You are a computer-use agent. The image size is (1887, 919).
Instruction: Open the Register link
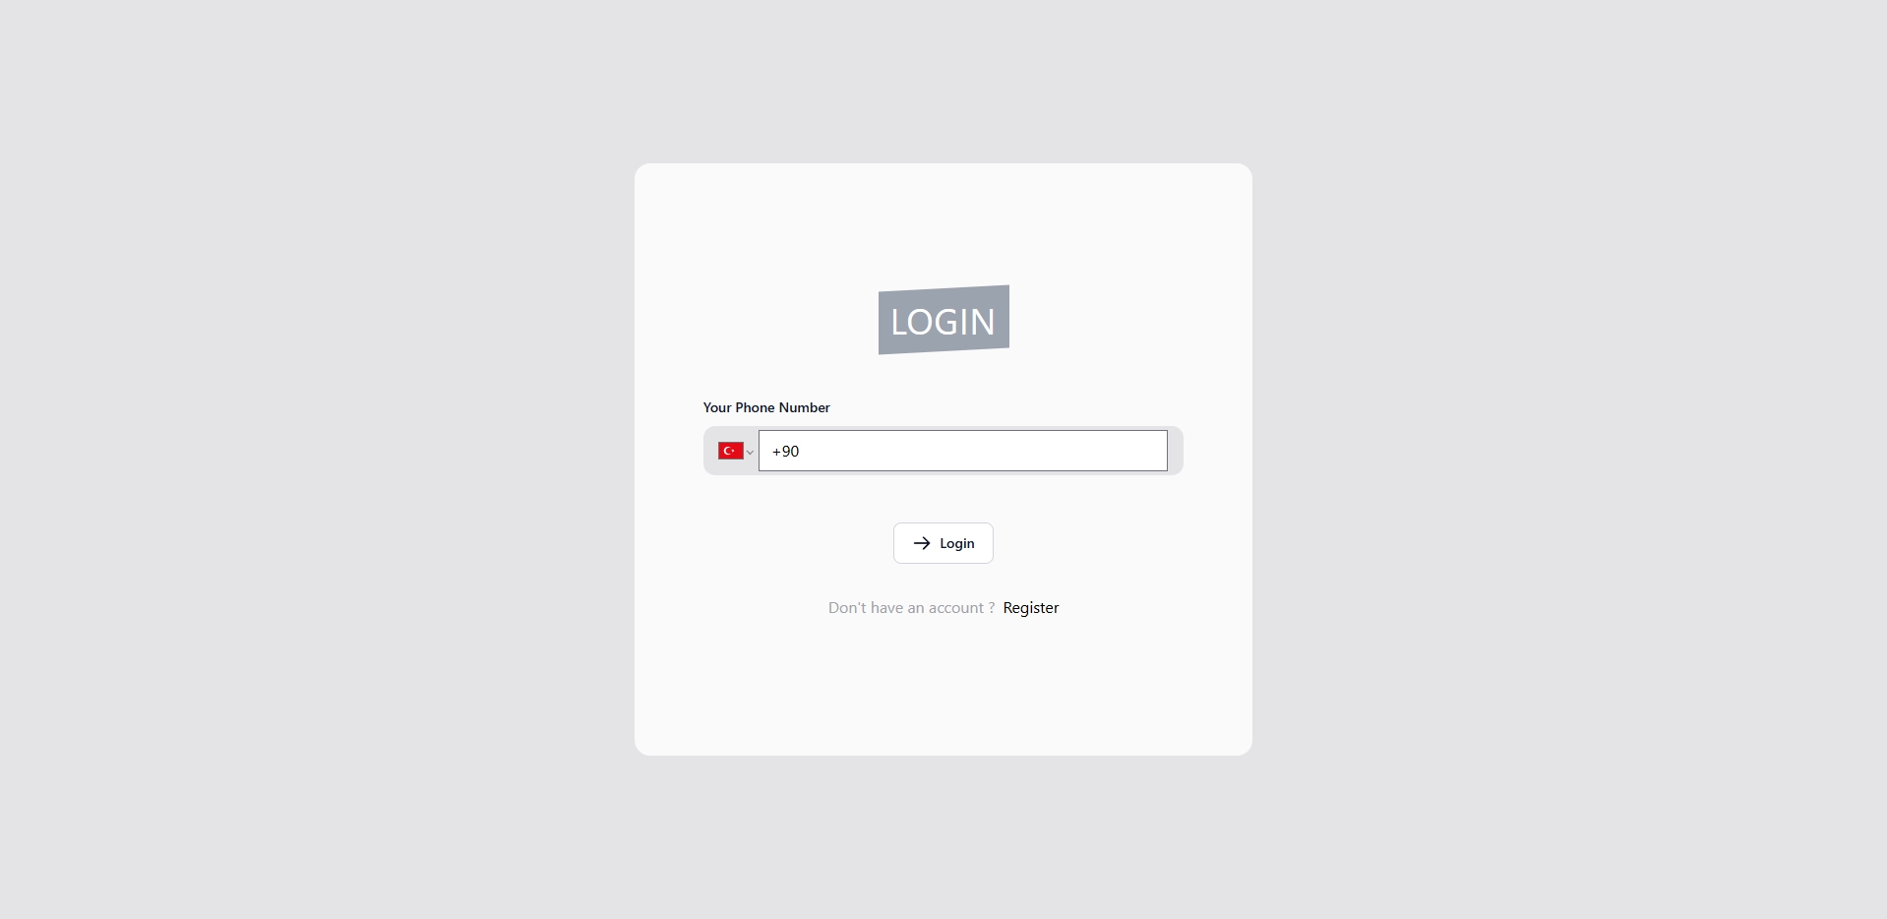pyautogui.click(x=1031, y=608)
